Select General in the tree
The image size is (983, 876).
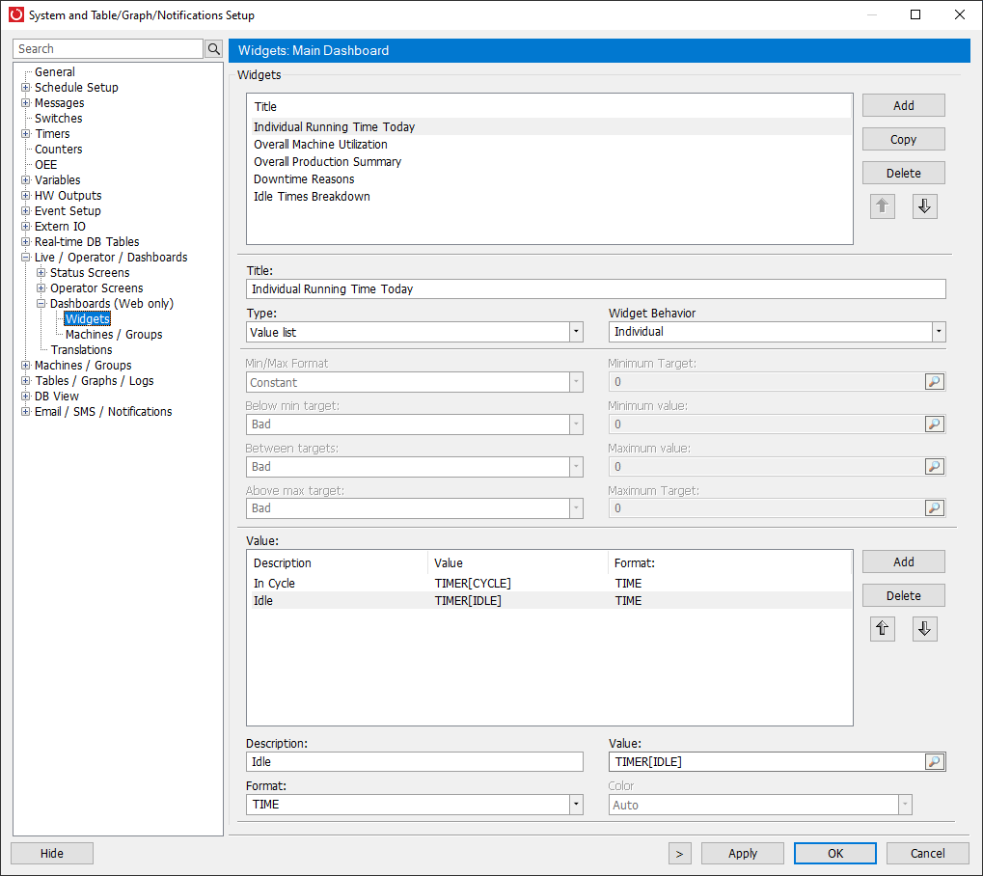point(55,72)
